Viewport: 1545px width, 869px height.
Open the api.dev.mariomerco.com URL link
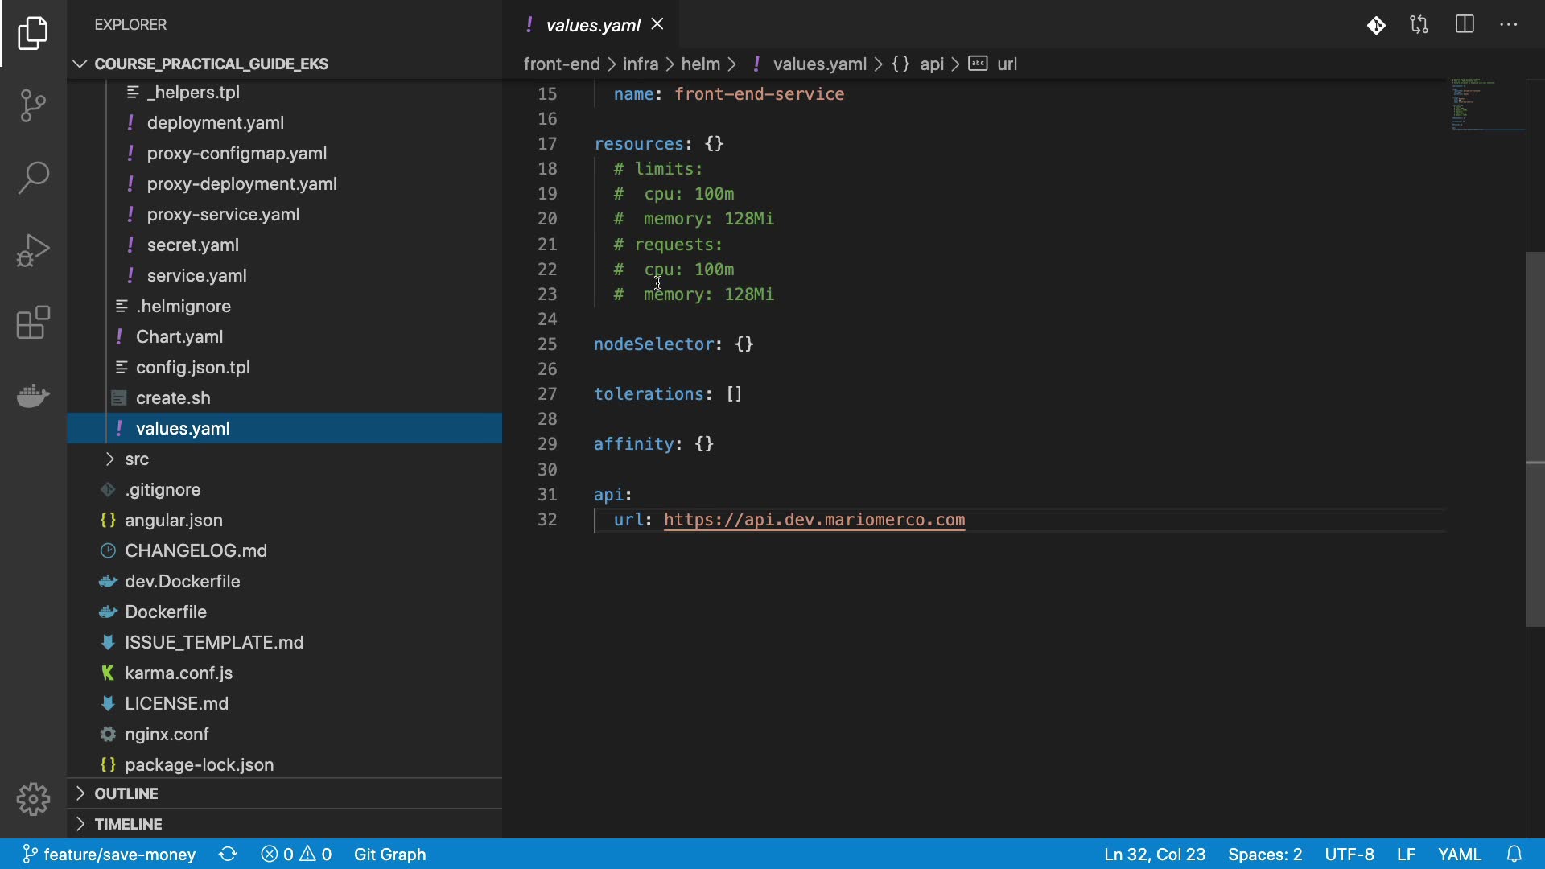coord(814,520)
